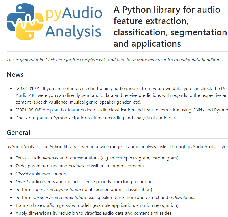Click the General section heading
The width and height of the screenshot is (228, 217).
[x=18, y=132]
